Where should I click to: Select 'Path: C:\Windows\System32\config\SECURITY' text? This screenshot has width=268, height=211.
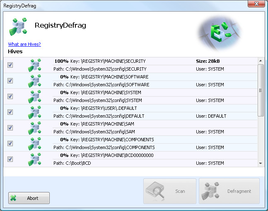100,69
